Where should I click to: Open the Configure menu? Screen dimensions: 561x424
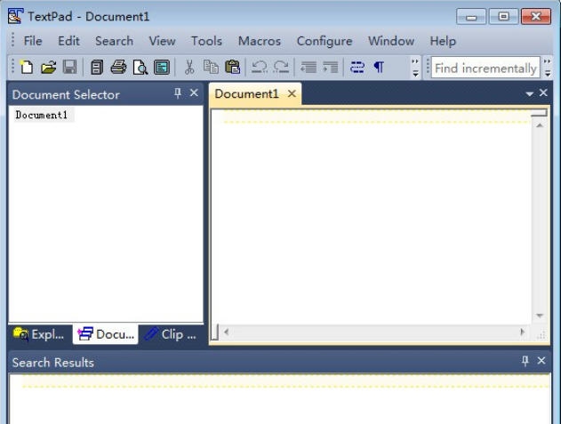tap(325, 41)
